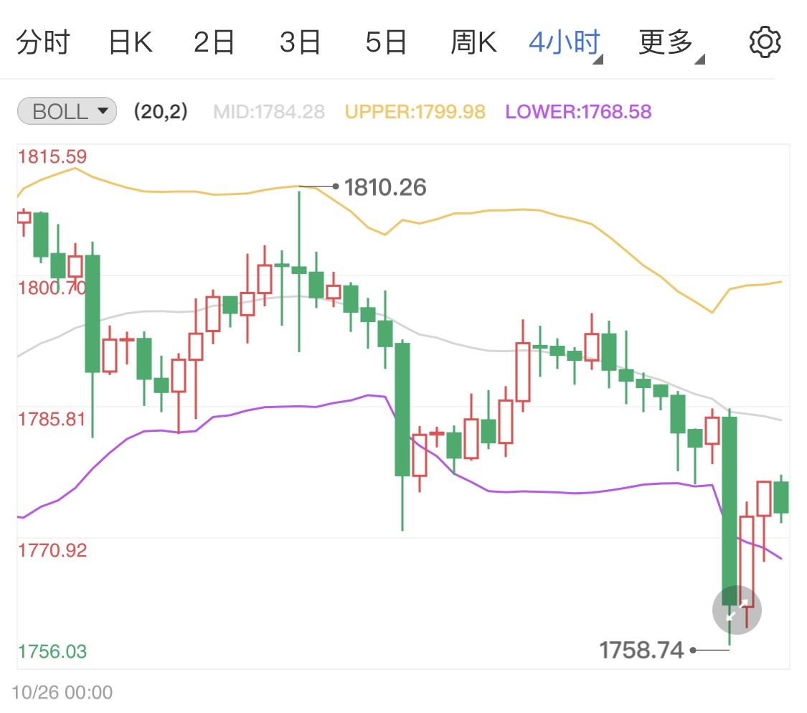Open the BOLL indicator dropdown
Image resolution: width=807 pixels, height=713 pixels.
point(67,111)
